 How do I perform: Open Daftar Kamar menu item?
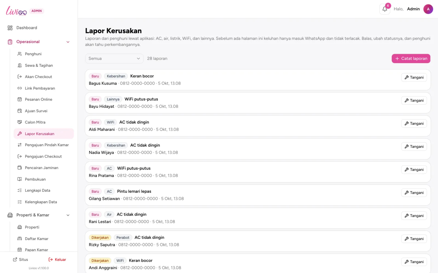pos(44,239)
